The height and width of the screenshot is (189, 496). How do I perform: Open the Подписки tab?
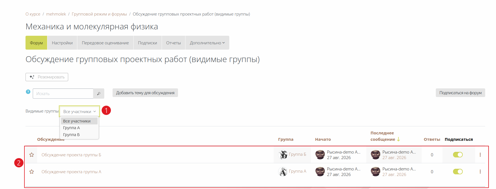pos(147,43)
